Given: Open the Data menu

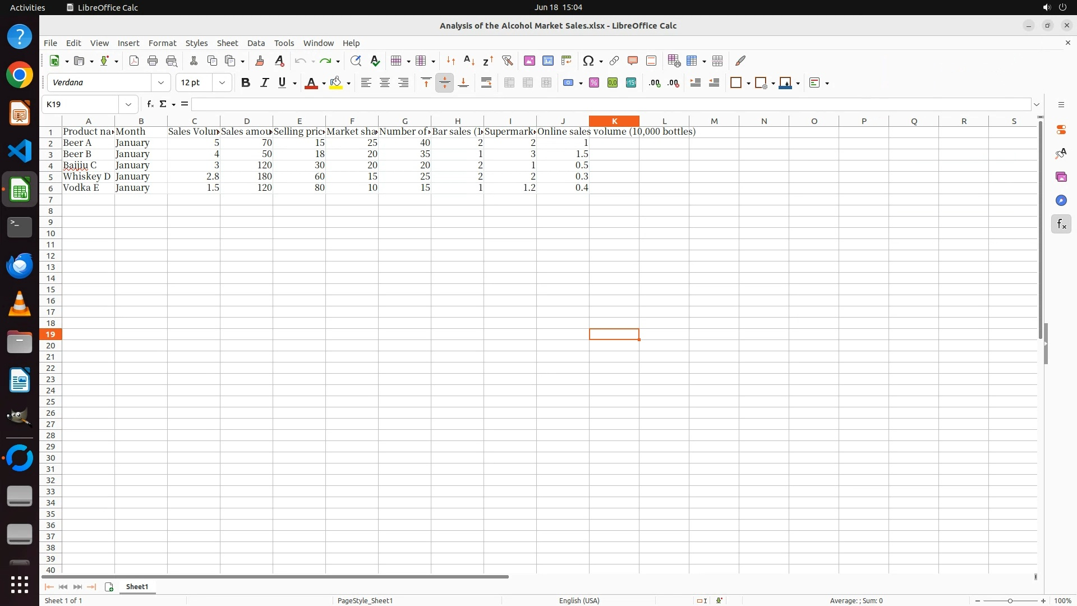Looking at the screenshot, I should coord(256,43).
